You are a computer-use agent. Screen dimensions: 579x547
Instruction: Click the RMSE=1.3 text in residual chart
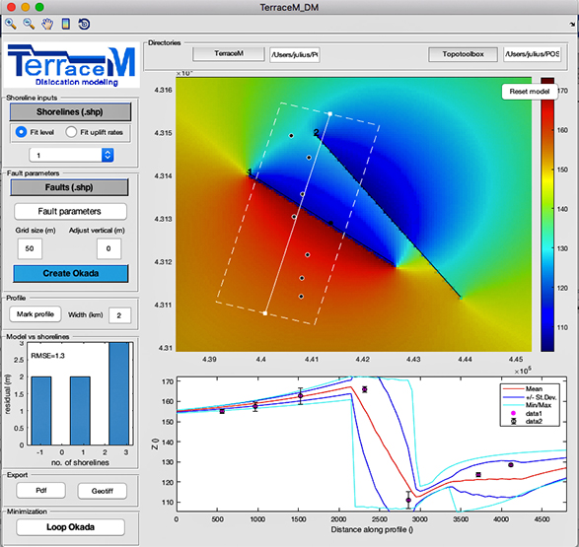(x=47, y=356)
